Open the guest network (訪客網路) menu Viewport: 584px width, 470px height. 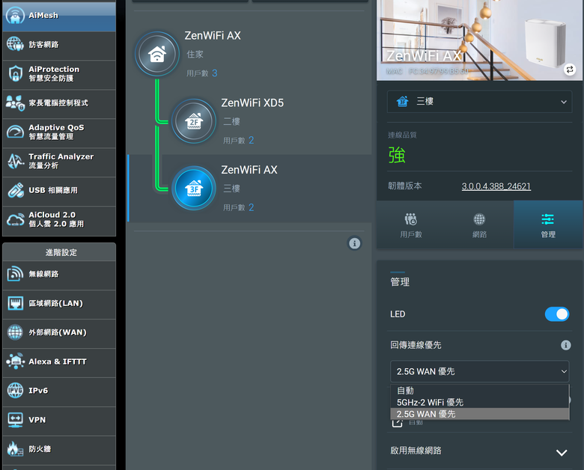point(59,46)
